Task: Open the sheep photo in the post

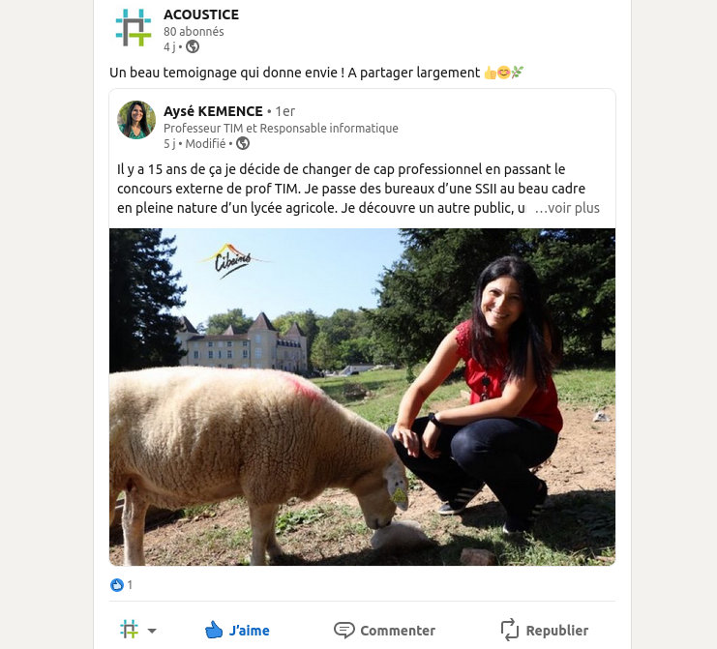Action: point(362,397)
